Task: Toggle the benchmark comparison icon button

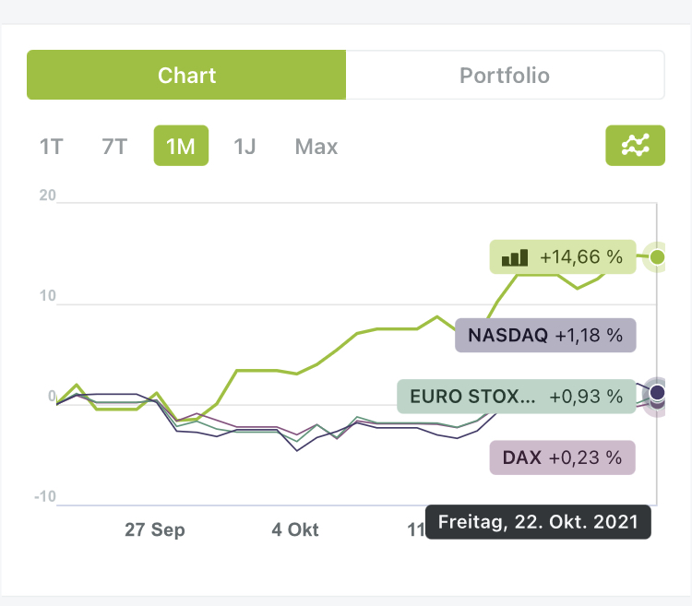Action: click(x=635, y=146)
